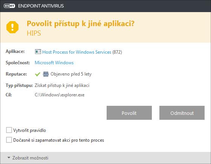Click the ENDPOINT ANTIVIRUS title text
Image resolution: width=211 pixels, height=164 pixels.
point(41,6)
